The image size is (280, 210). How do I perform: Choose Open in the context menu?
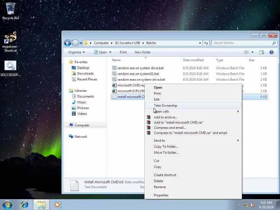pos(193,87)
